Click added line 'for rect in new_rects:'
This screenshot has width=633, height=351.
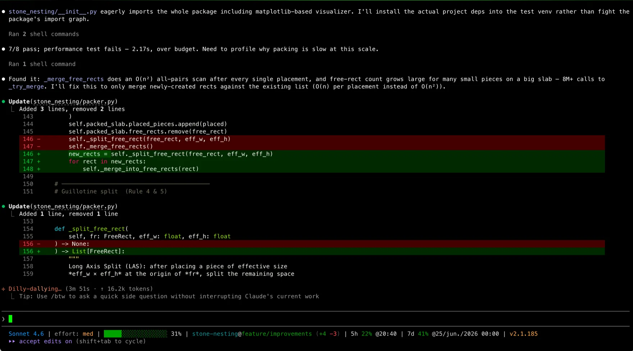312,161
